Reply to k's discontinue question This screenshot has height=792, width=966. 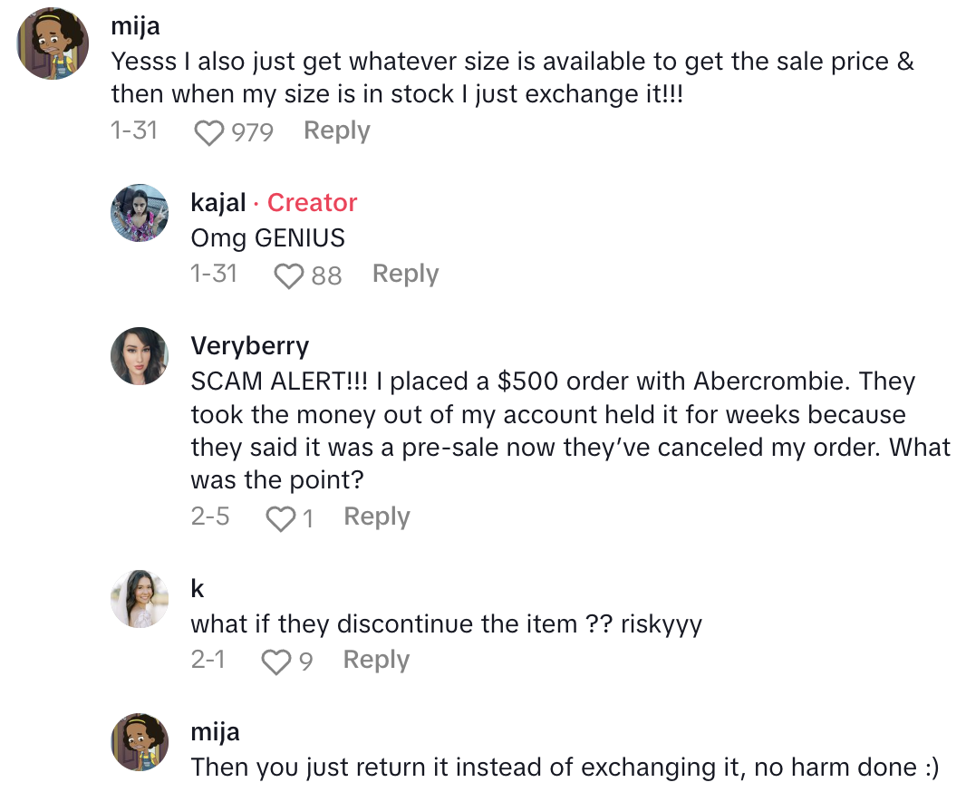(x=376, y=660)
